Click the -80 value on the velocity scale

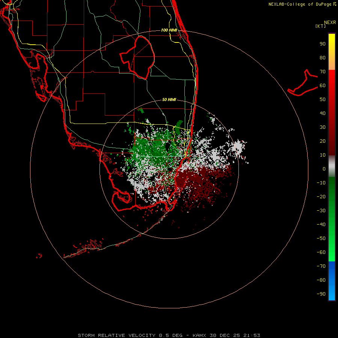pos(321,280)
